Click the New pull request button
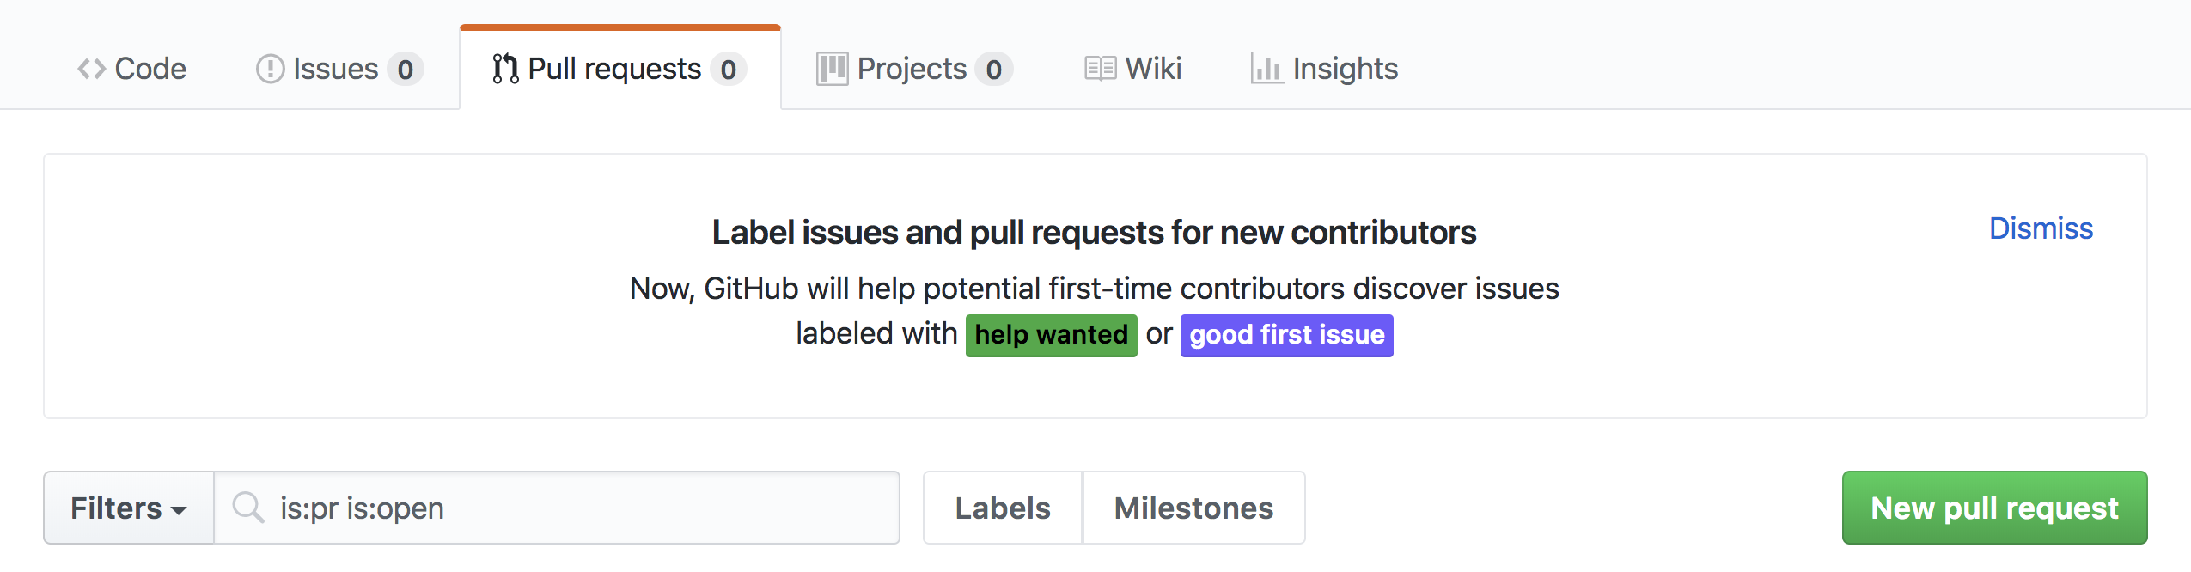Screen dimensions: 2191x572 1994,508
